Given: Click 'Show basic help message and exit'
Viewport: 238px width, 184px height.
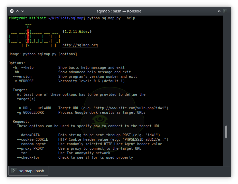Looking at the screenshot, I should pyautogui.click(x=92, y=67).
